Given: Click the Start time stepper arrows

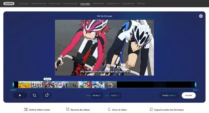Looking at the screenshot, I should pos(101,96).
